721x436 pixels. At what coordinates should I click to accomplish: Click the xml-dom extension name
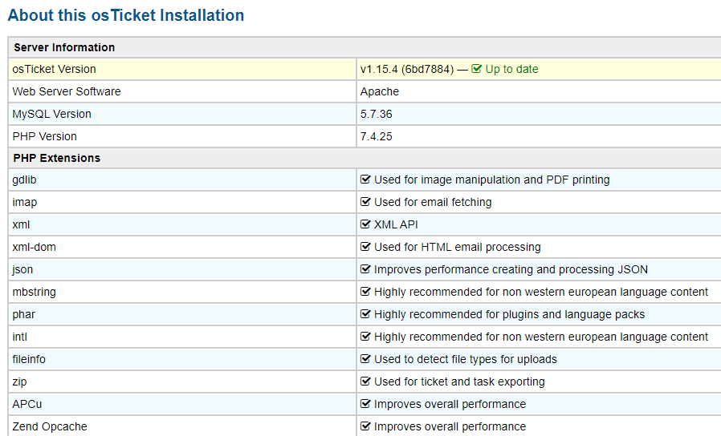[34, 248]
